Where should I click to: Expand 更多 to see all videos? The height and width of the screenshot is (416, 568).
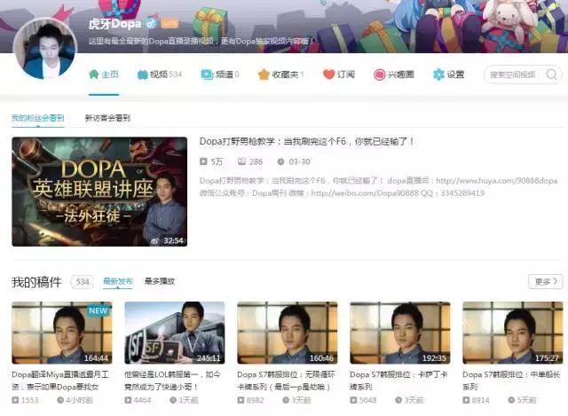pos(545,281)
